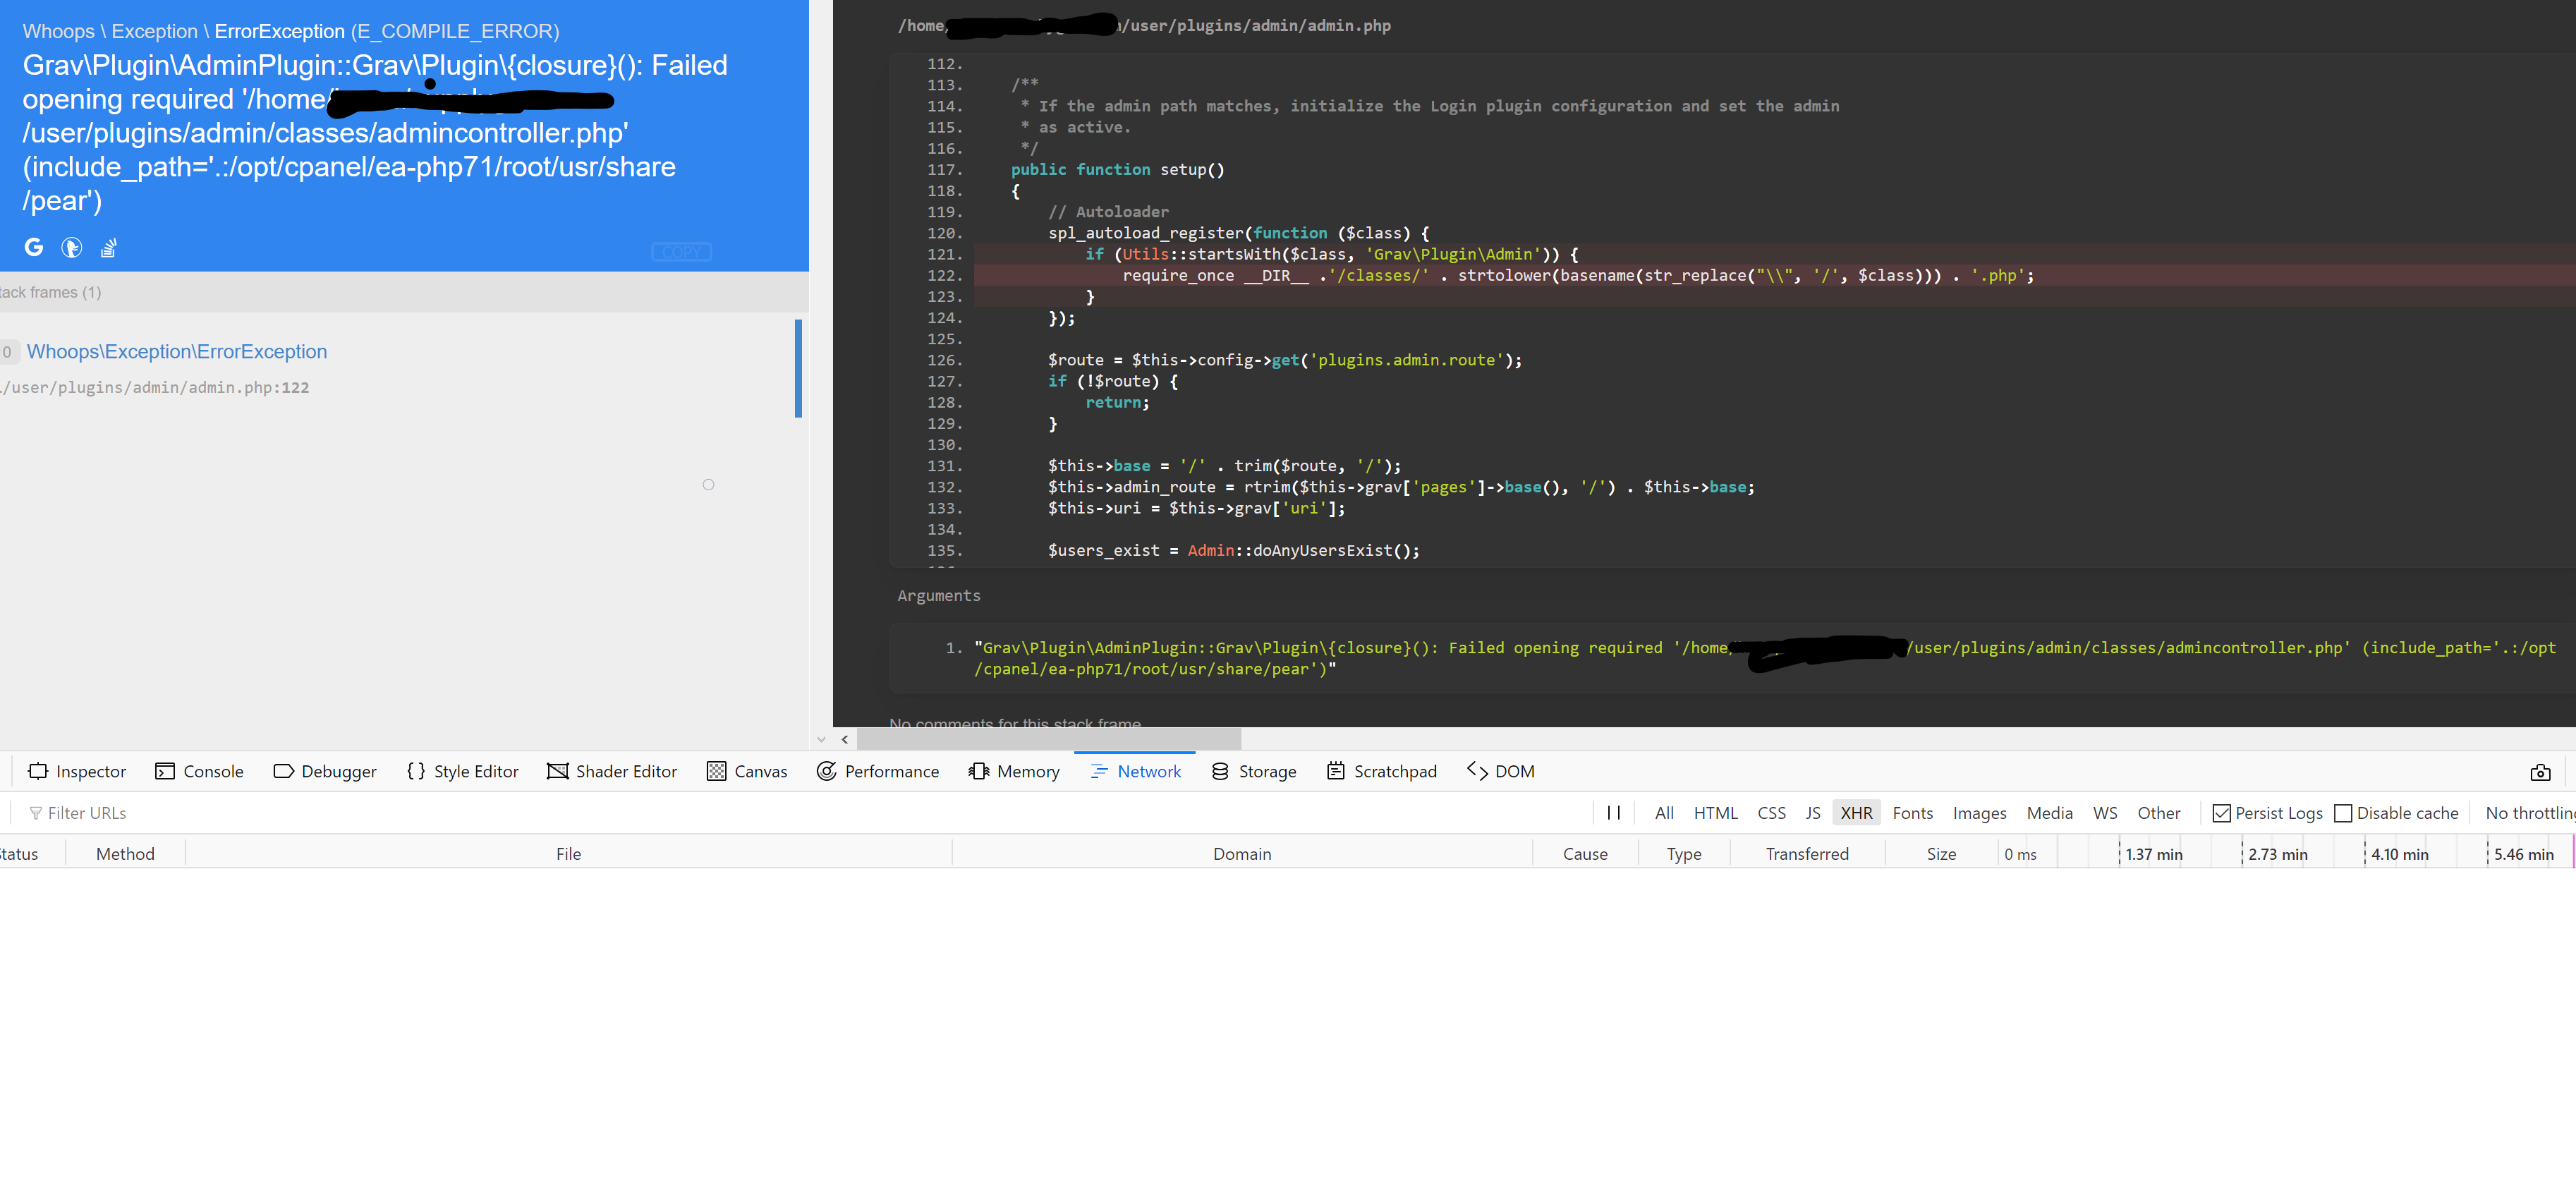The image size is (2576, 1178).
Task: Open the Memory panel
Action: [1014, 771]
